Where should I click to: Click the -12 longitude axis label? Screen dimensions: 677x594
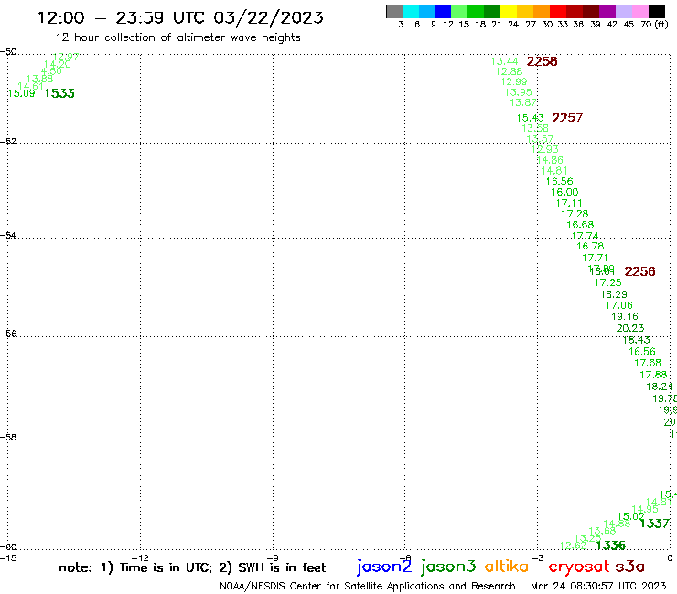pyautogui.click(x=140, y=558)
